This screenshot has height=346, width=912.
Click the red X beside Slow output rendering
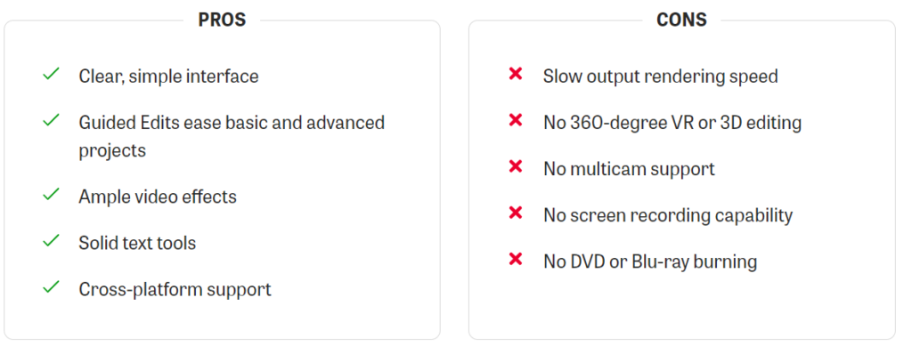tap(516, 74)
